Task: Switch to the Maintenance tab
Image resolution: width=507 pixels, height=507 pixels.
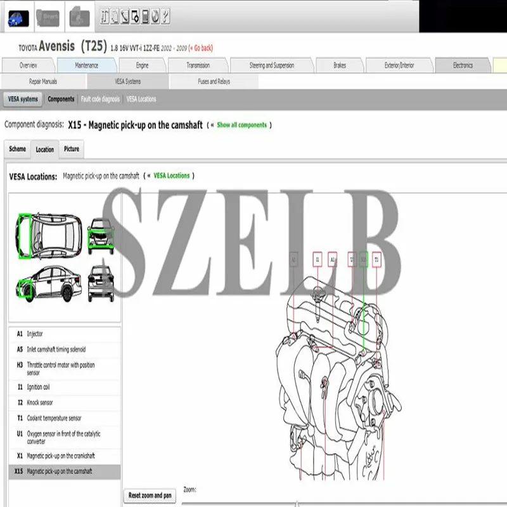Action: pos(87,65)
